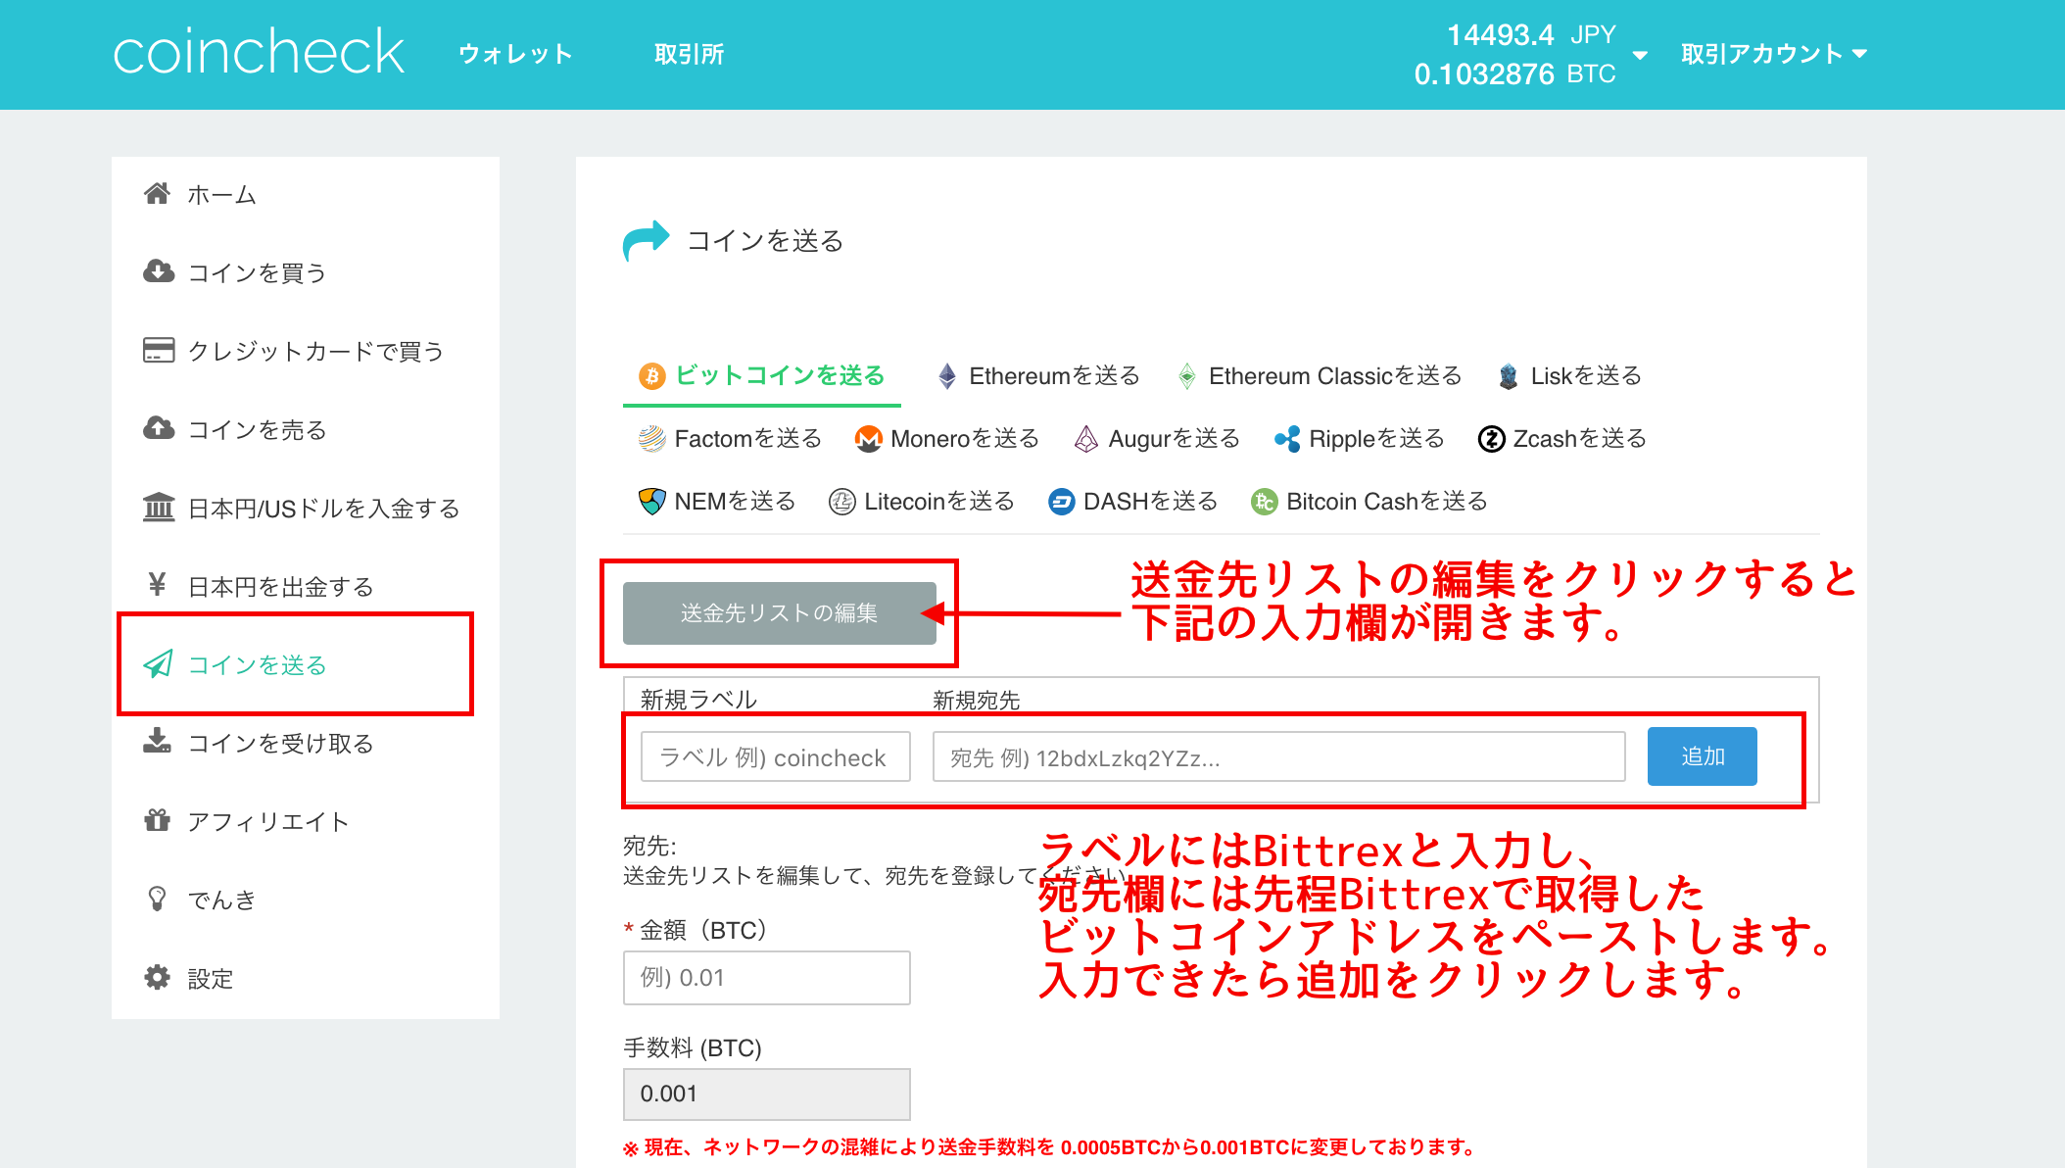Click the Litecoin icon

pos(842,501)
